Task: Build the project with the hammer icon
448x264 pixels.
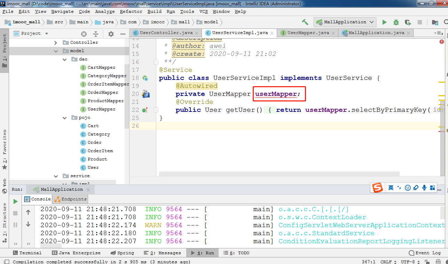Action: click(x=305, y=22)
